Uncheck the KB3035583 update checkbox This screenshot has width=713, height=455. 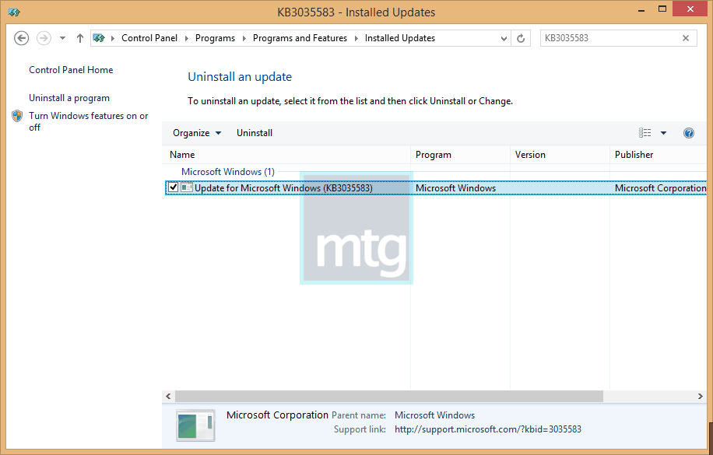coord(174,187)
